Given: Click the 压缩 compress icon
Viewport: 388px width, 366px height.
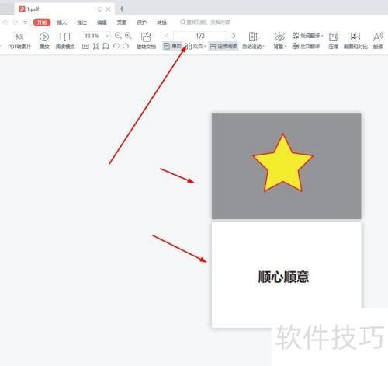Looking at the screenshot, I should click(x=333, y=37).
